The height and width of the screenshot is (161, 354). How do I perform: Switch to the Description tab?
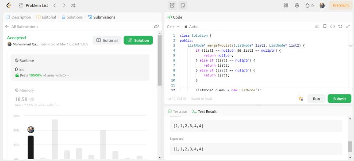pos(19,17)
